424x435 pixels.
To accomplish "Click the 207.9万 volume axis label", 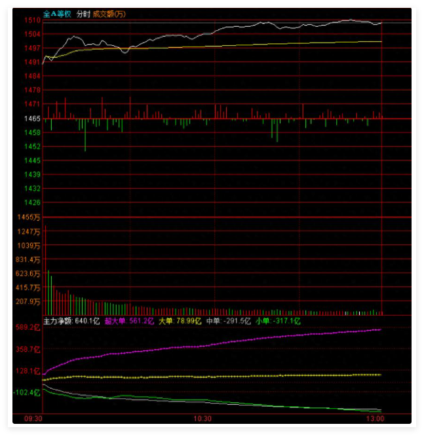I will pos(29,302).
